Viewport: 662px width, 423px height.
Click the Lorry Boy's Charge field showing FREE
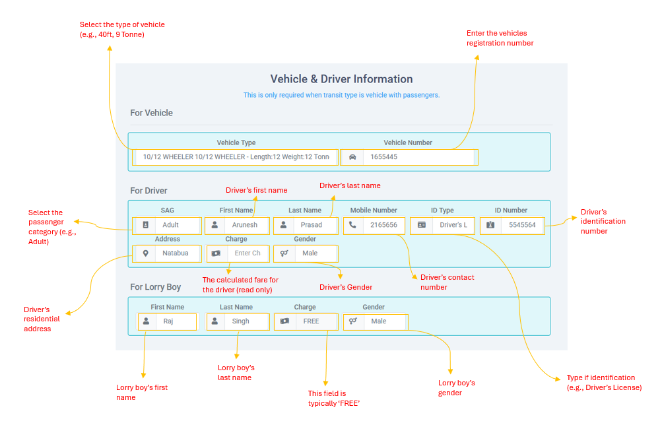coord(314,321)
